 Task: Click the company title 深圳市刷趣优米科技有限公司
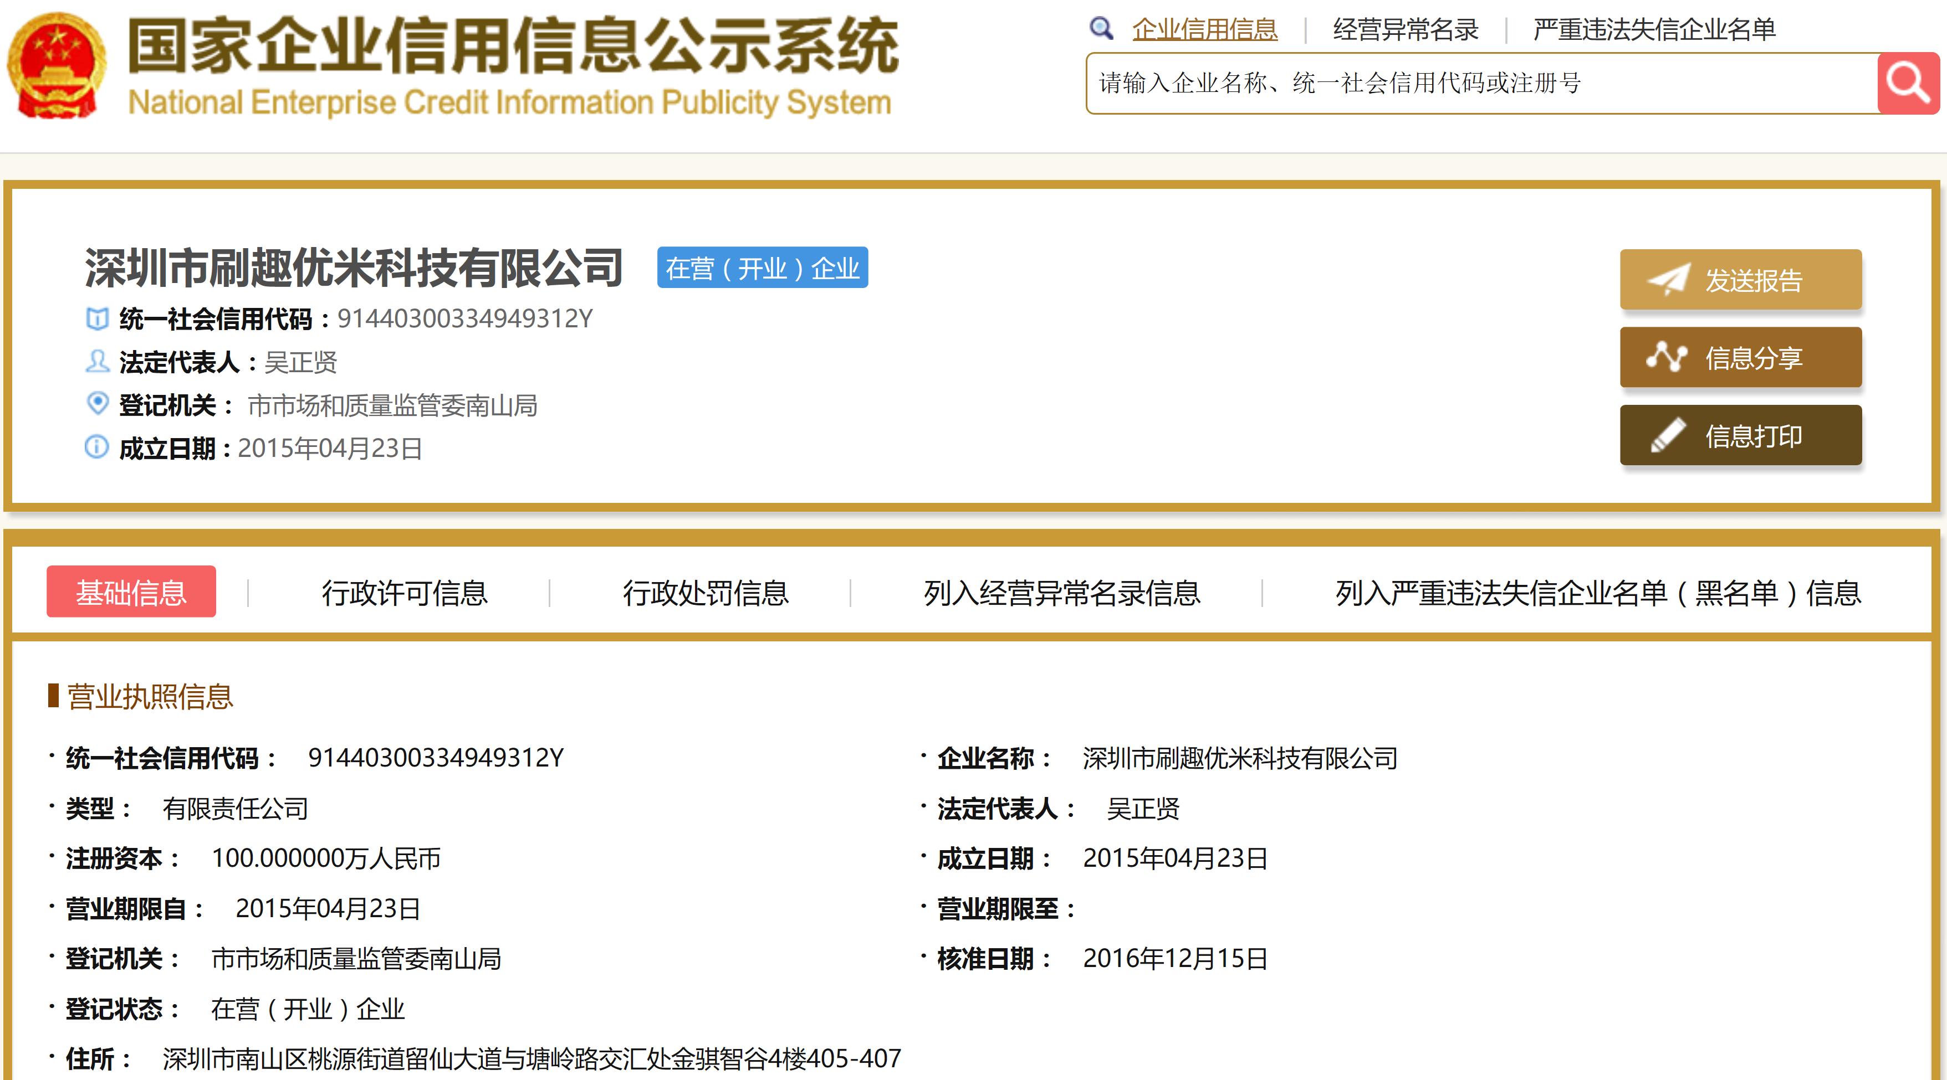coord(354,268)
